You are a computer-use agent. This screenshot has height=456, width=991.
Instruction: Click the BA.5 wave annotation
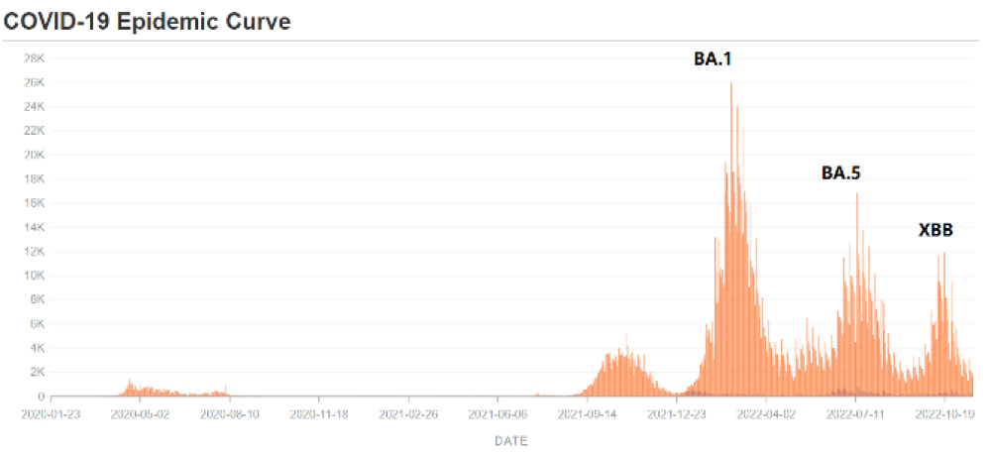[x=840, y=172]
